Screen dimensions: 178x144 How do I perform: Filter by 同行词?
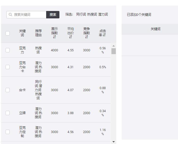click(x=81, y=15)
